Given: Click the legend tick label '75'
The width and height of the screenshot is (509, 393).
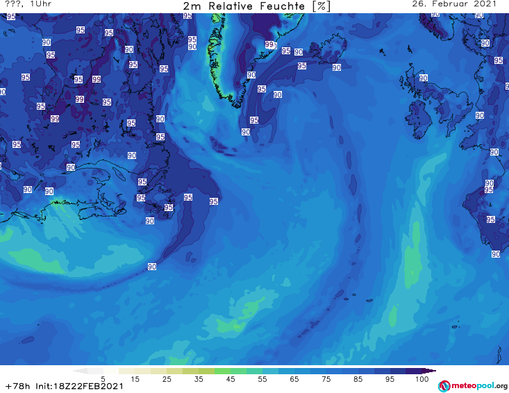Looking at the screenshot, I should pyautogui.click(x=326, y=378).
